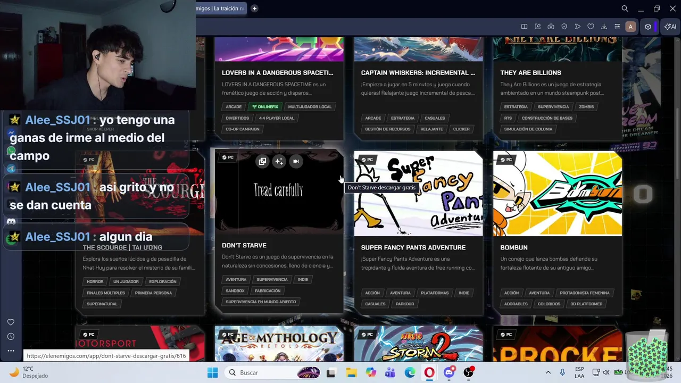Select the PROTAGONISTA FEMENINA tag
The width and height of the screenshot is (681, 383).
pos(585,293)
